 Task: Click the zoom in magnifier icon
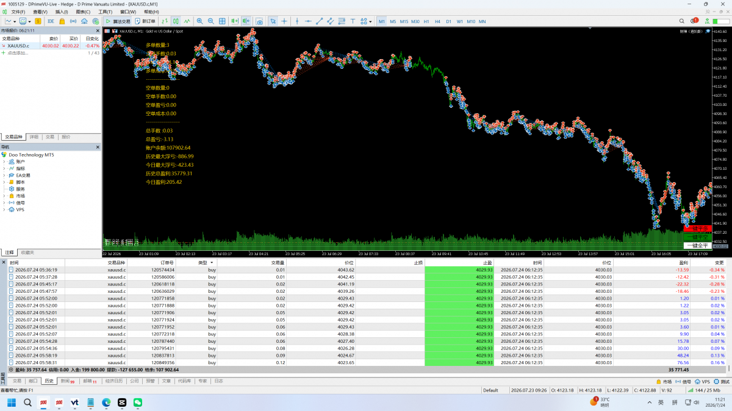199,21
